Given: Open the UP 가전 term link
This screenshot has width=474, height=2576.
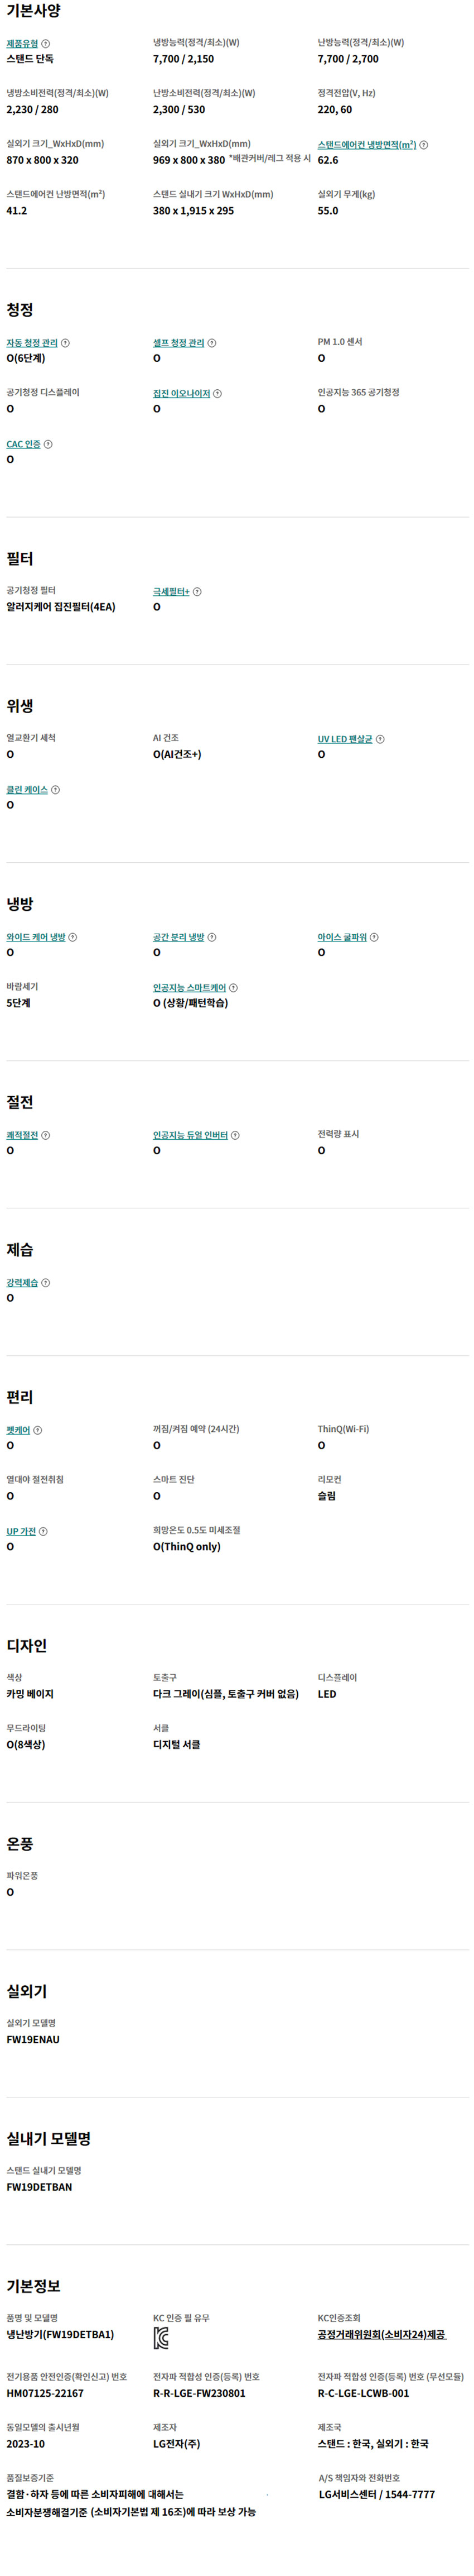Looking at the screenshot, I should (x=21, y=1532).
